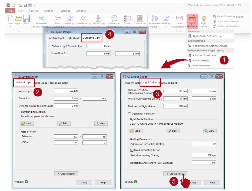Select Light Guide tab in right dialog

(x=150, y=83)
